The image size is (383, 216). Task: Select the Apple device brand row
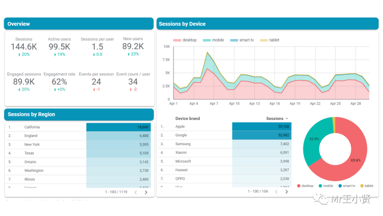(225, 126)
